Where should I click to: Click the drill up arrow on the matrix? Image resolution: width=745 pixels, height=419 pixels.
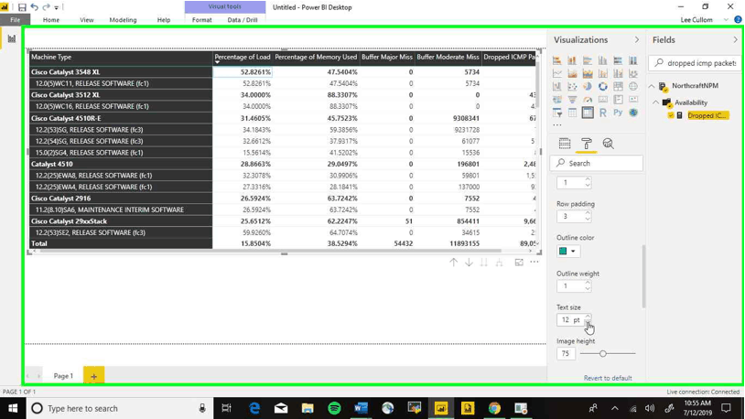[x=453, y=263]
